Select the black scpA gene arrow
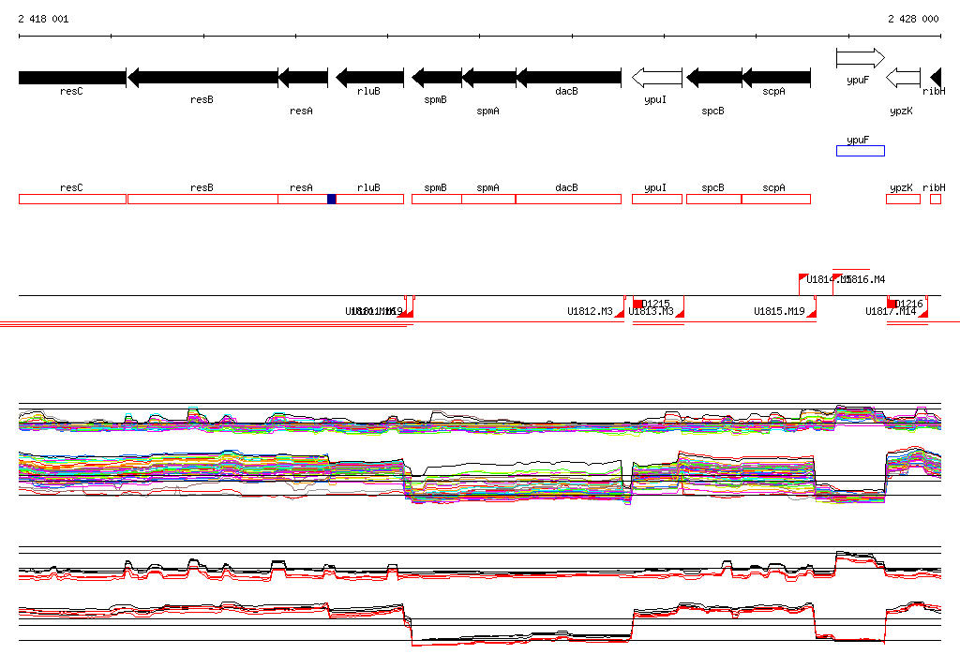This screenshot has height=669, width=960. (776, 78)
